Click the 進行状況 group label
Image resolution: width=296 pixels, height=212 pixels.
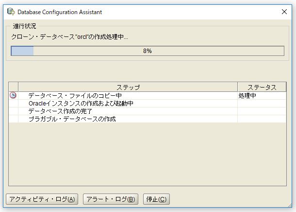pyautogui.click(x=24, y=26)
